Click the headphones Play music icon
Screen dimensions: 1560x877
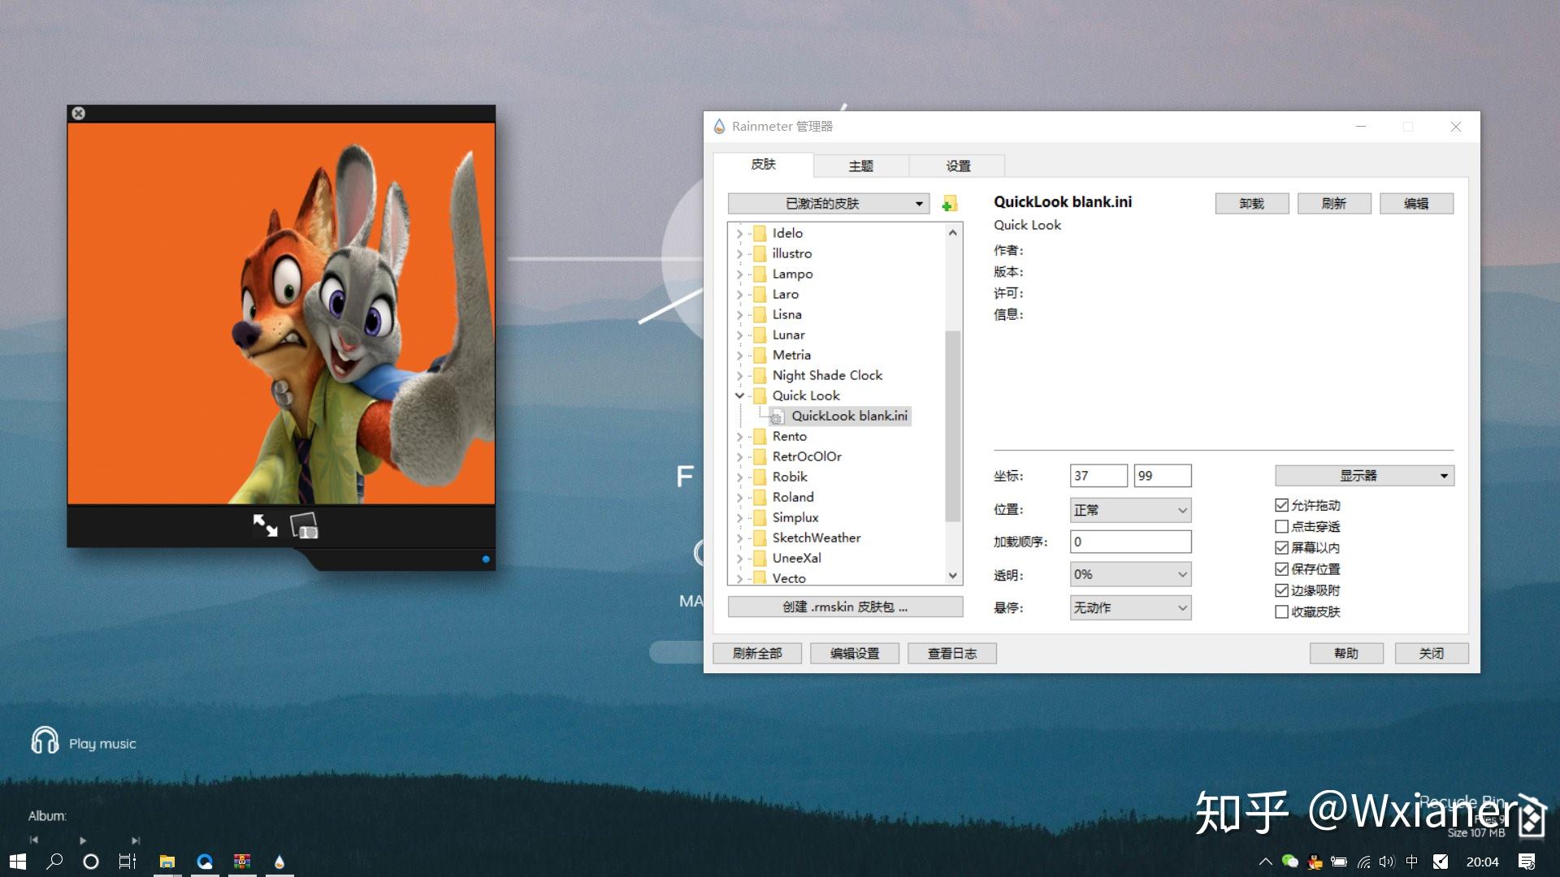click(x=45, y=741)
